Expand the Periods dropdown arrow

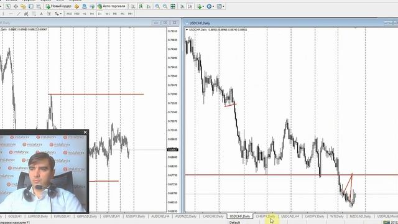[x=213, y=6]
